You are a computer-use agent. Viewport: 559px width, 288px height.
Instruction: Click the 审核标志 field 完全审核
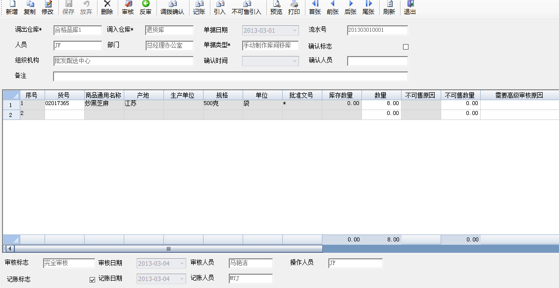click(x=69, y=263)
